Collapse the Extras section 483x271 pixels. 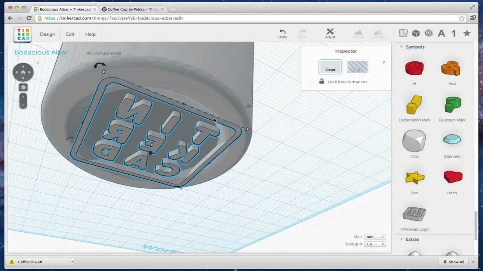coord(401,239)
